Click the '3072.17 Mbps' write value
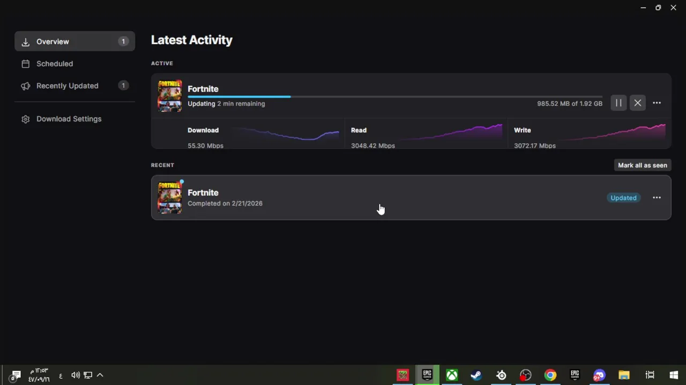Image resolution: width=686 pixels, height=385 pixels. click(x=535, y=145)
